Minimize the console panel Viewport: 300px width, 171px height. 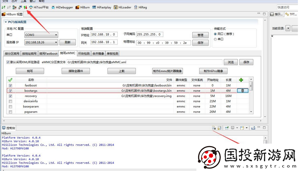click(x=259, y=127)
